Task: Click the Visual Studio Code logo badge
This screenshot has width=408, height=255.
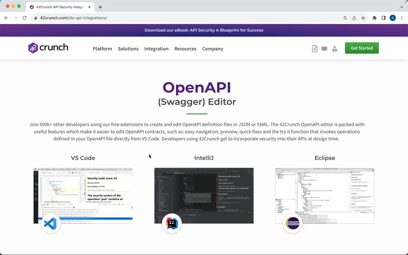Action: pos(51,224)
